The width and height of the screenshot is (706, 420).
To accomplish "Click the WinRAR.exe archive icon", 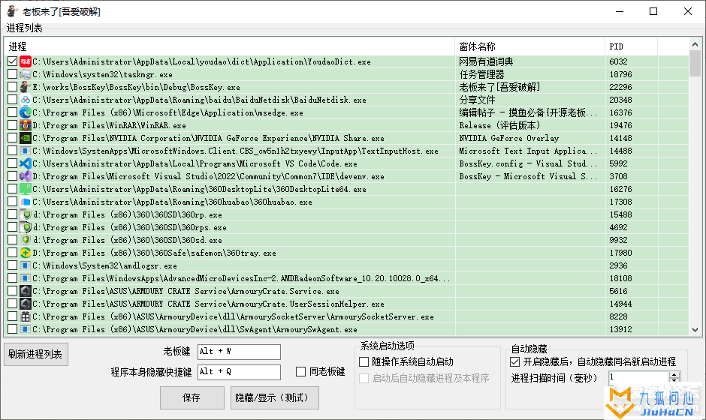I will click(26, 125).
